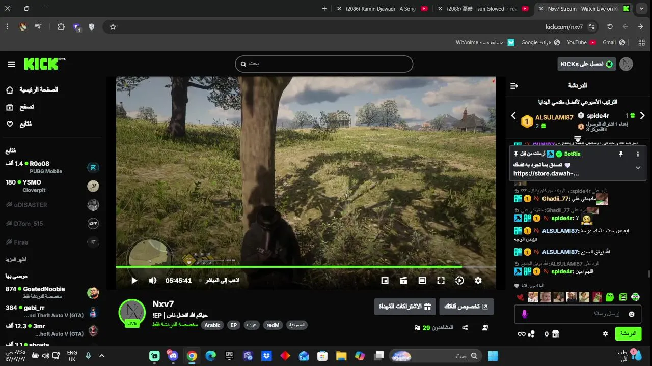Open the الصفحة الرئيسية home icon link
This screenshot has width=652, height=366.
coord(10,90)
